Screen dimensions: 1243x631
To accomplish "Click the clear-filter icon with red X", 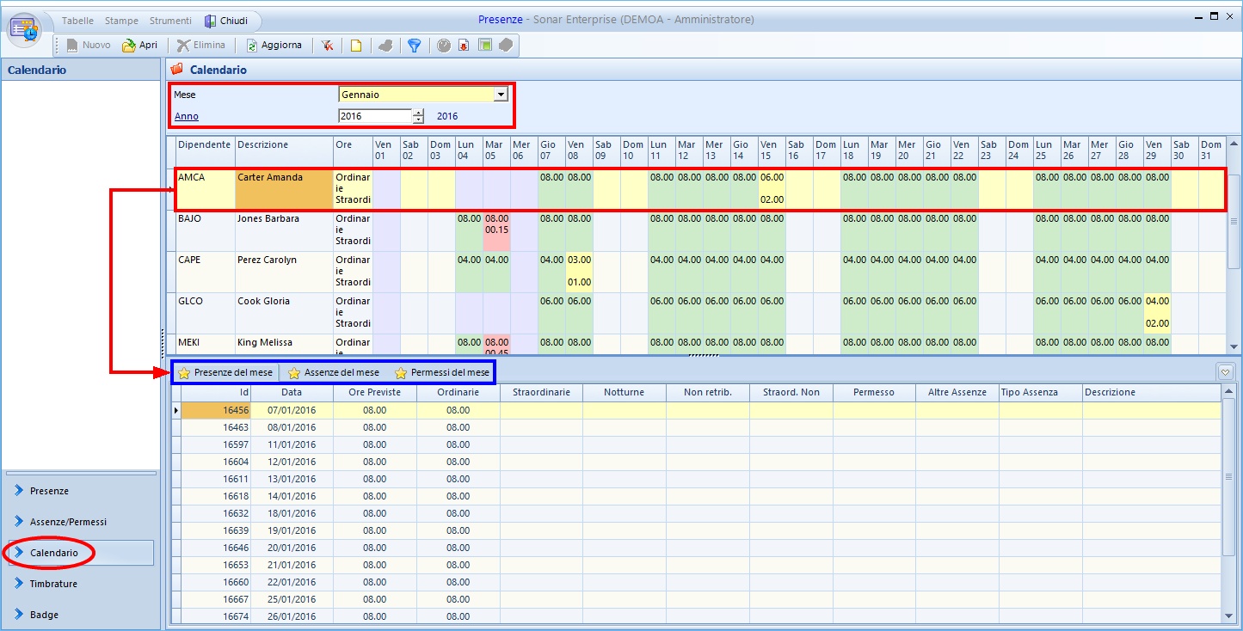I will coord(327,46).
